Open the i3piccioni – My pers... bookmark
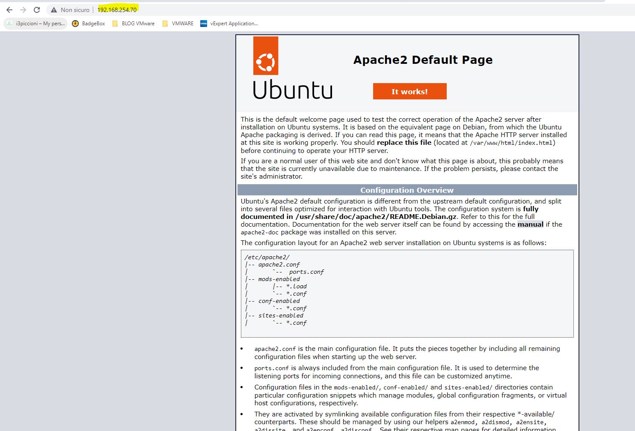This screenshot has height=431, width=635. [x=36, y=24]
